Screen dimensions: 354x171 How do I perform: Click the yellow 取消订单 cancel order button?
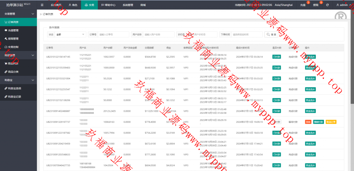coord(331,122)
